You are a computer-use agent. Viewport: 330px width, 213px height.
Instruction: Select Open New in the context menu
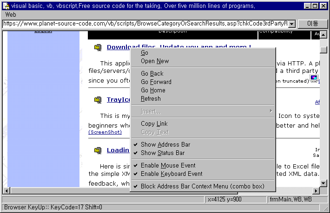tap(203, 61)
